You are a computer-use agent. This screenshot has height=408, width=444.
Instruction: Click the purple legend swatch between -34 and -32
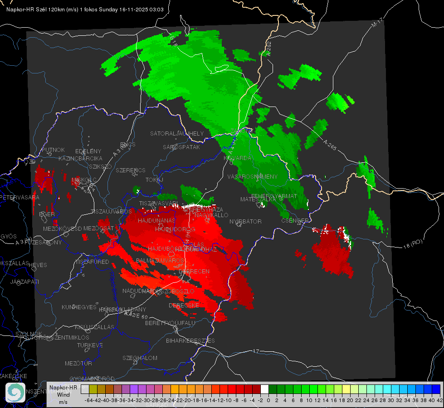coord(134,389)
